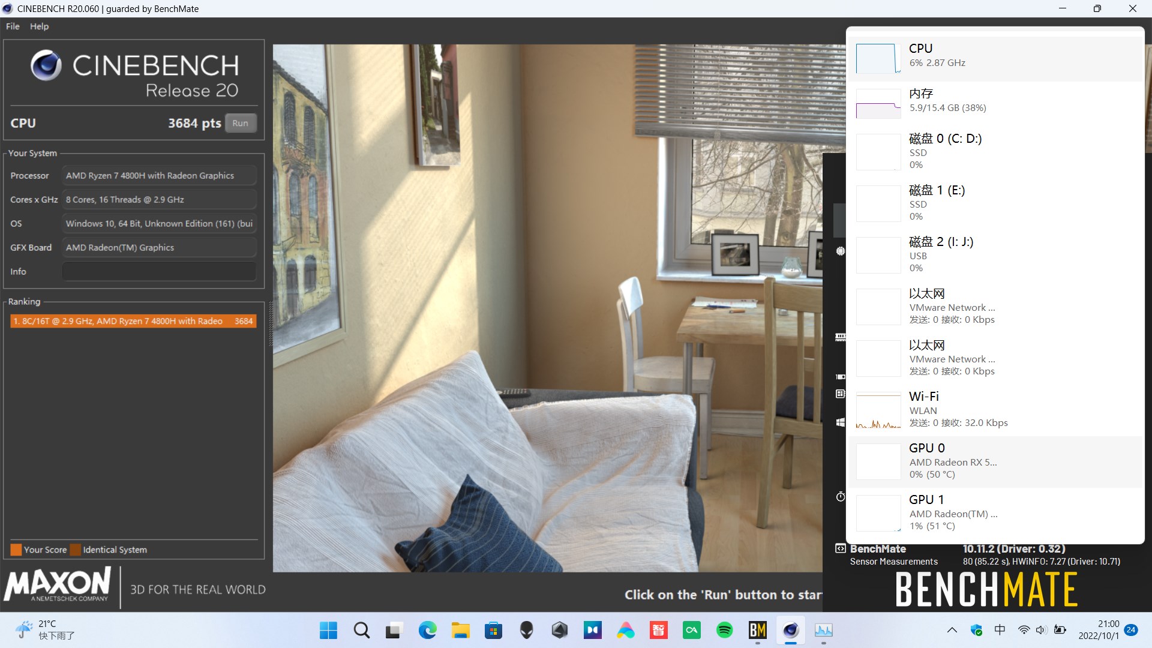Click the 3684 pts CPU score
1152x648 pixels.
[194, 123]
